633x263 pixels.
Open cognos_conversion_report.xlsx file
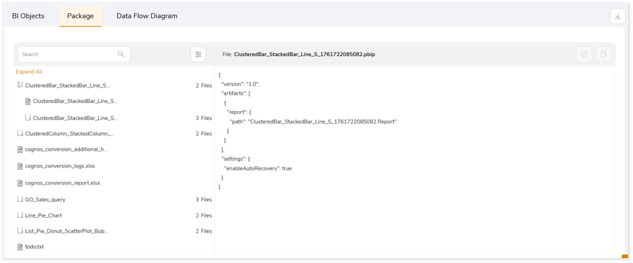coord(62,183)
